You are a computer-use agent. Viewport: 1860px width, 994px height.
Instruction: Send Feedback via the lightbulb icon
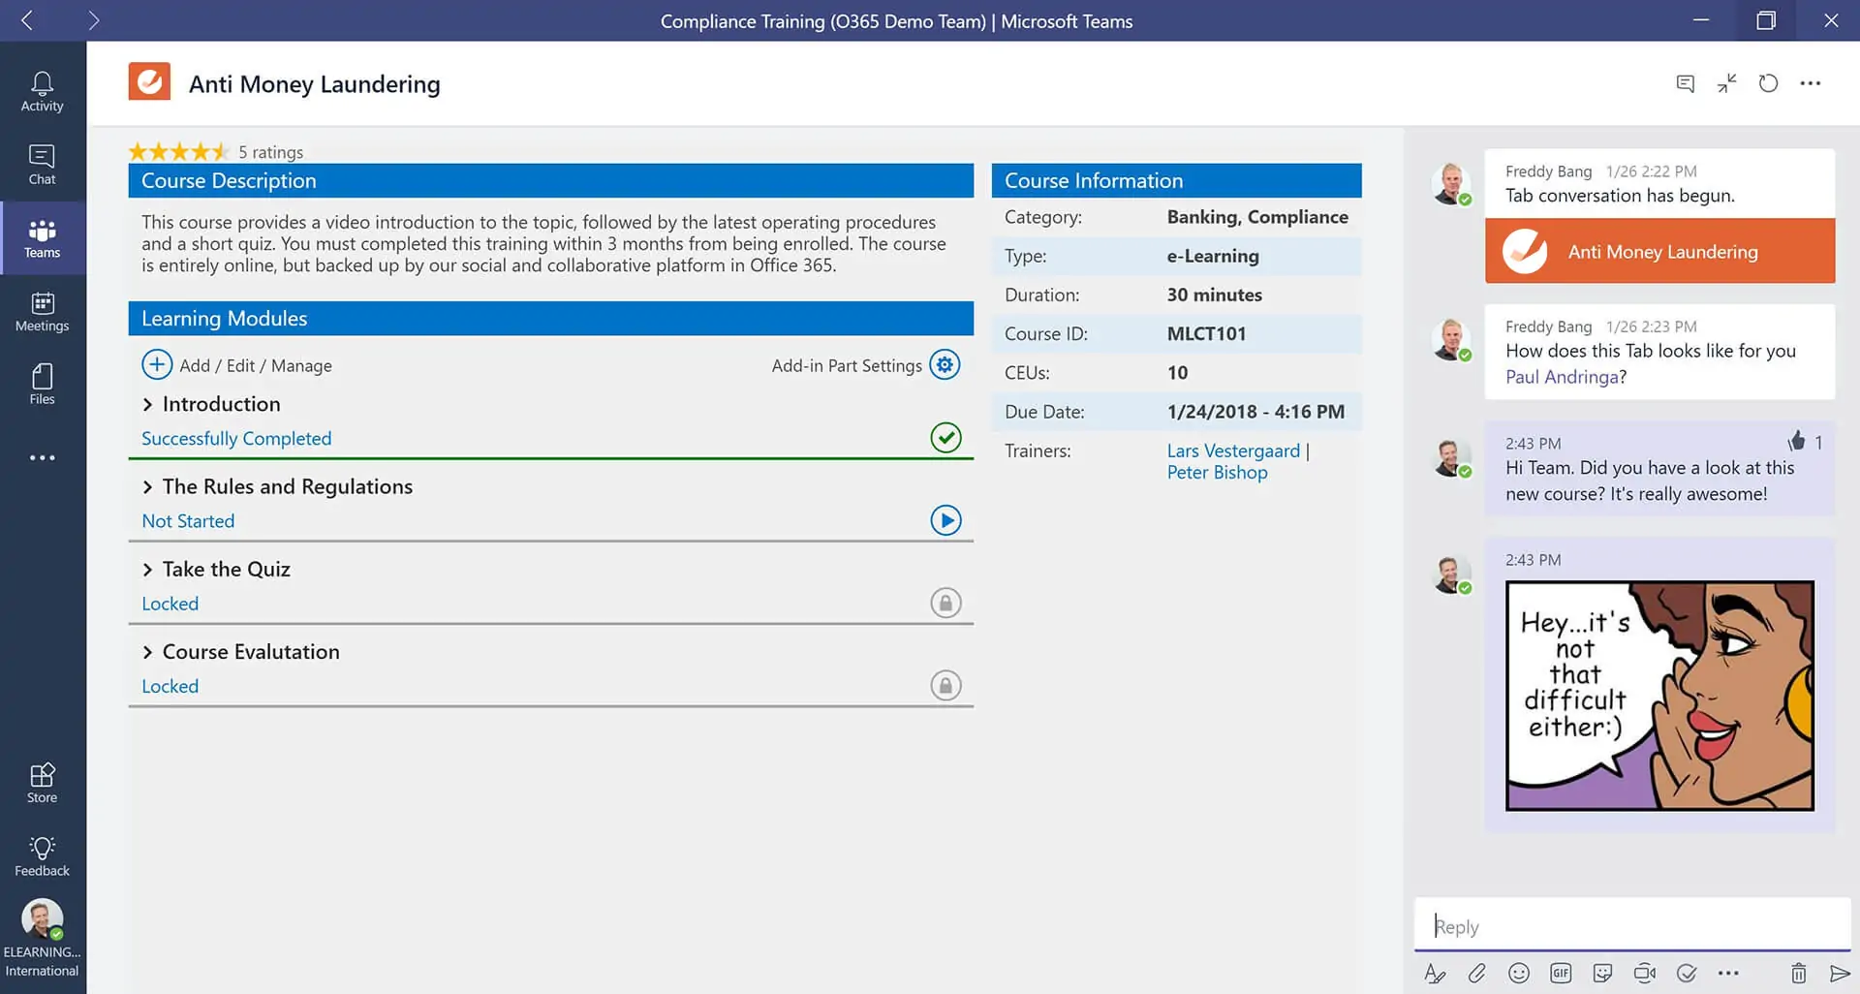tap(42, 854)
